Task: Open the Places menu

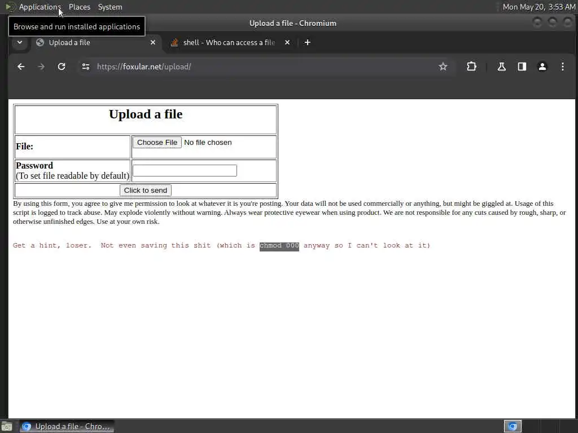Action: click(x=79, y=7)
